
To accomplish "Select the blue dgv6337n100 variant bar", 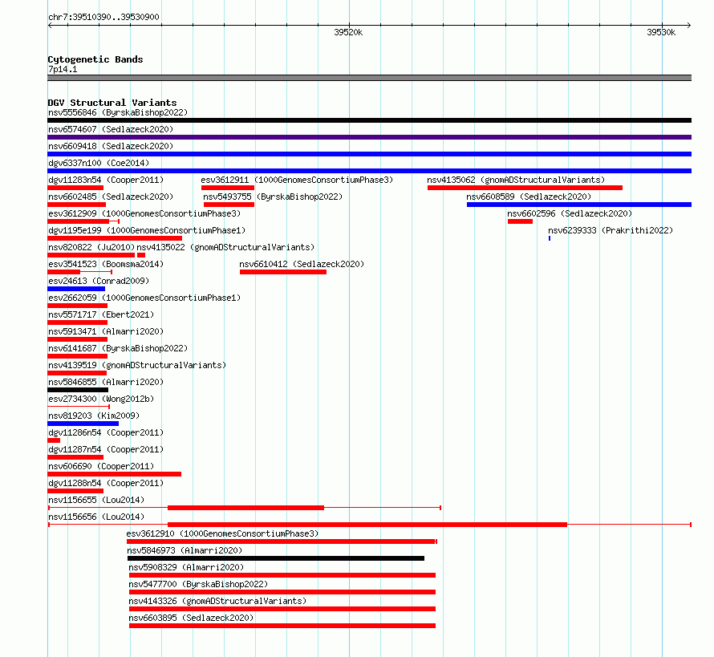I will pyautogui.click(x=369, y=171).
